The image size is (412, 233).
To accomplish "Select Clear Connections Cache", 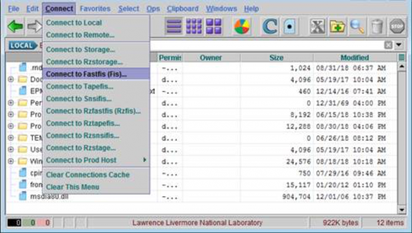I will coord(88,175).
